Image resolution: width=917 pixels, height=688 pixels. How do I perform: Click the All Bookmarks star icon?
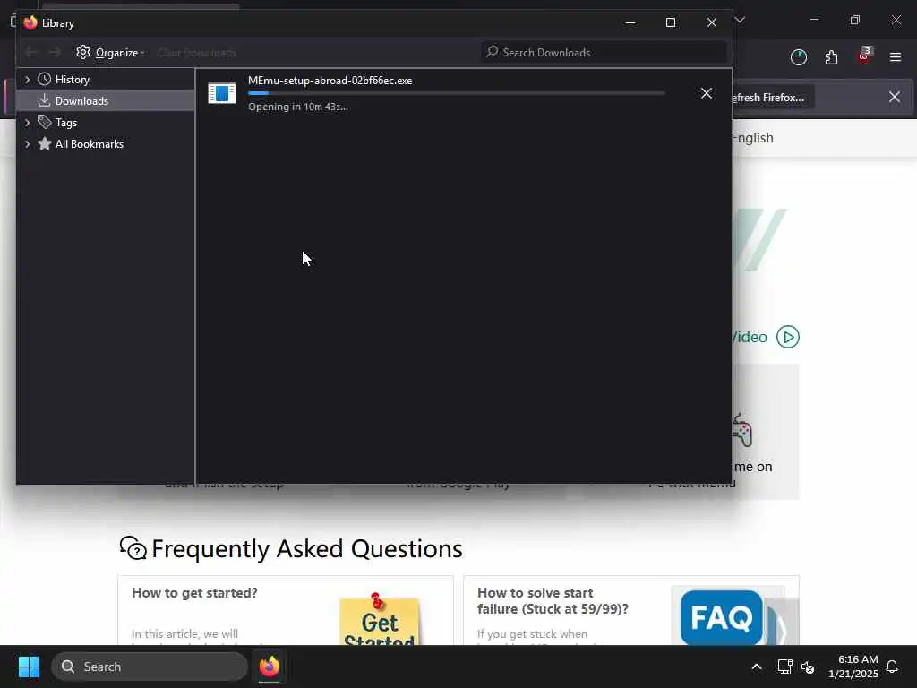[45, 143]
